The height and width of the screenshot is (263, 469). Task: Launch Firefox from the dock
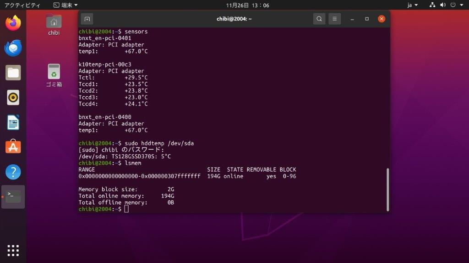click(x=13, y=23)
